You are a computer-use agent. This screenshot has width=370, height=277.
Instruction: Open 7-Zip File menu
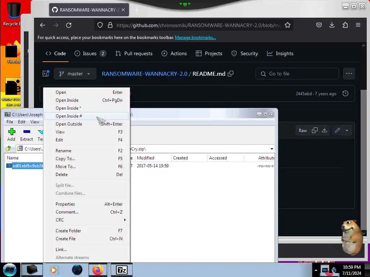point(10,122)
